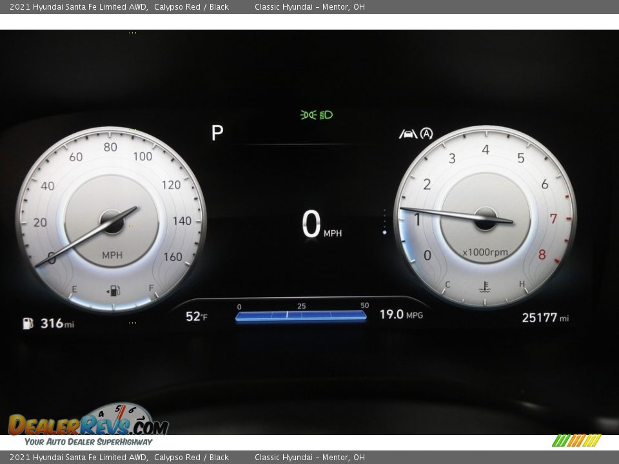Click the x1000rpm label on the tachometer
The height and width of the screenshot is (464, 619).
485,253
